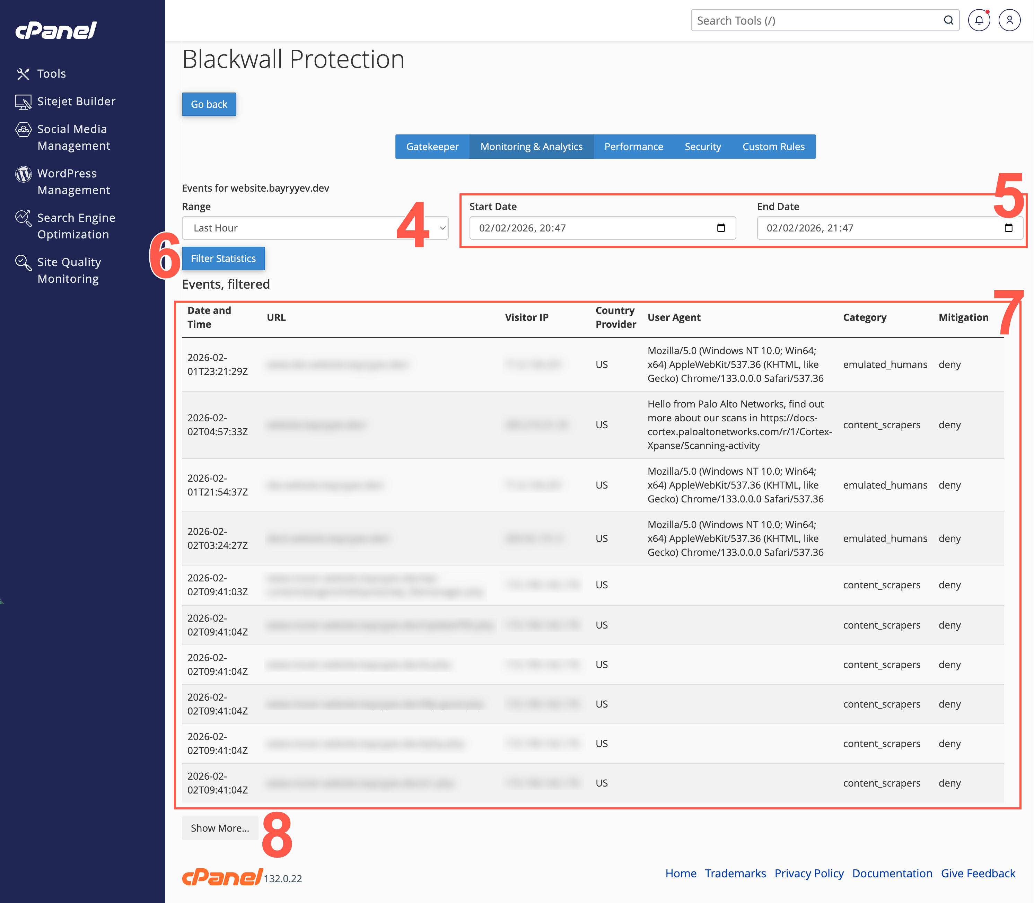The height and width of the screenshot is (903, 1034).
Task: Click the User Agent column header
Action: (674, 317)
